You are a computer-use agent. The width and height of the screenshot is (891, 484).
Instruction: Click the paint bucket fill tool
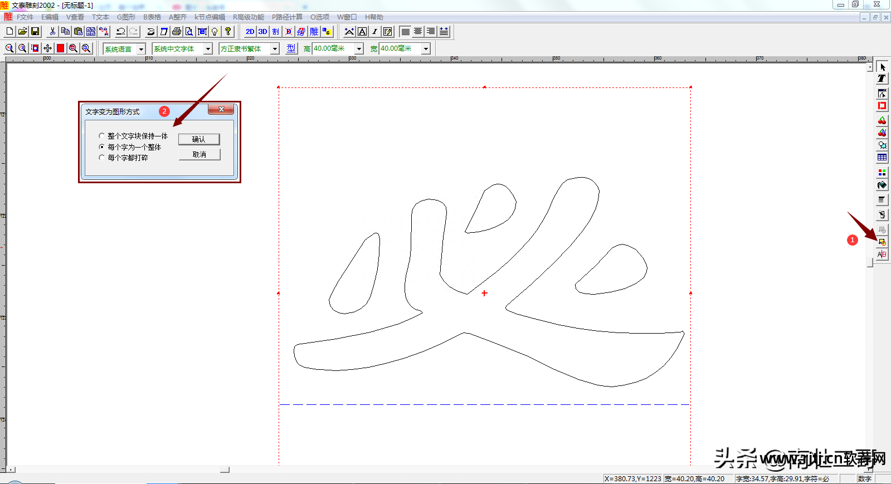click(882, 185)
